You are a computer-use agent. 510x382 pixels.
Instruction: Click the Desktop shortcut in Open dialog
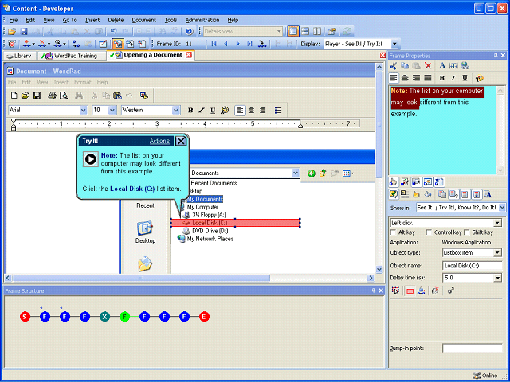point(145,232)
